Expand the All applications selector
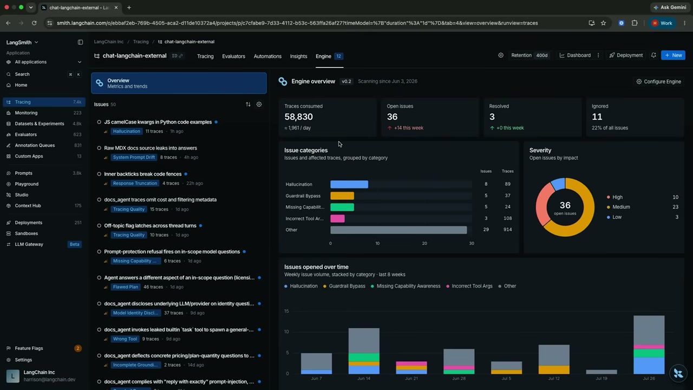693x390 pixels. click(x=44, y=62)
